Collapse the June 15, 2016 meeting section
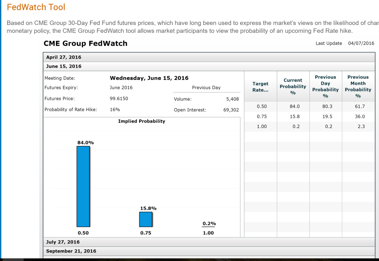 click(209, 66)
